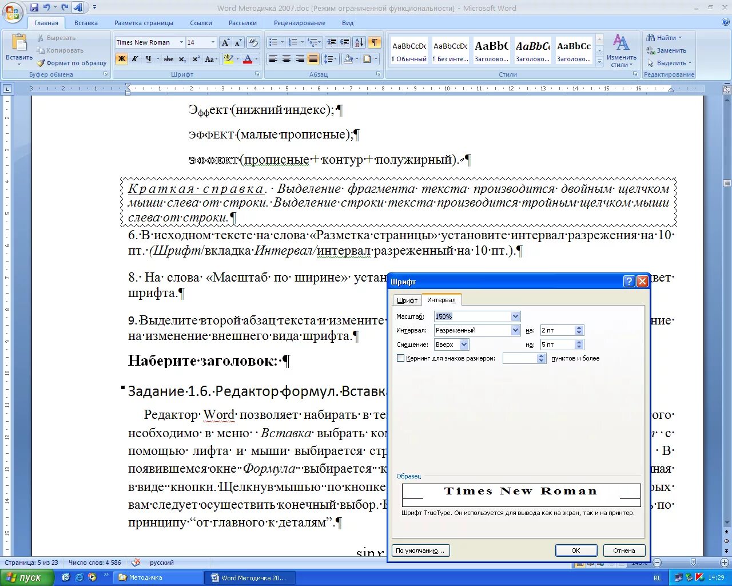This screenshot has height=586, width=732.
Task: Select the ruler tab-stop type selector
Action: coord(7,89)
